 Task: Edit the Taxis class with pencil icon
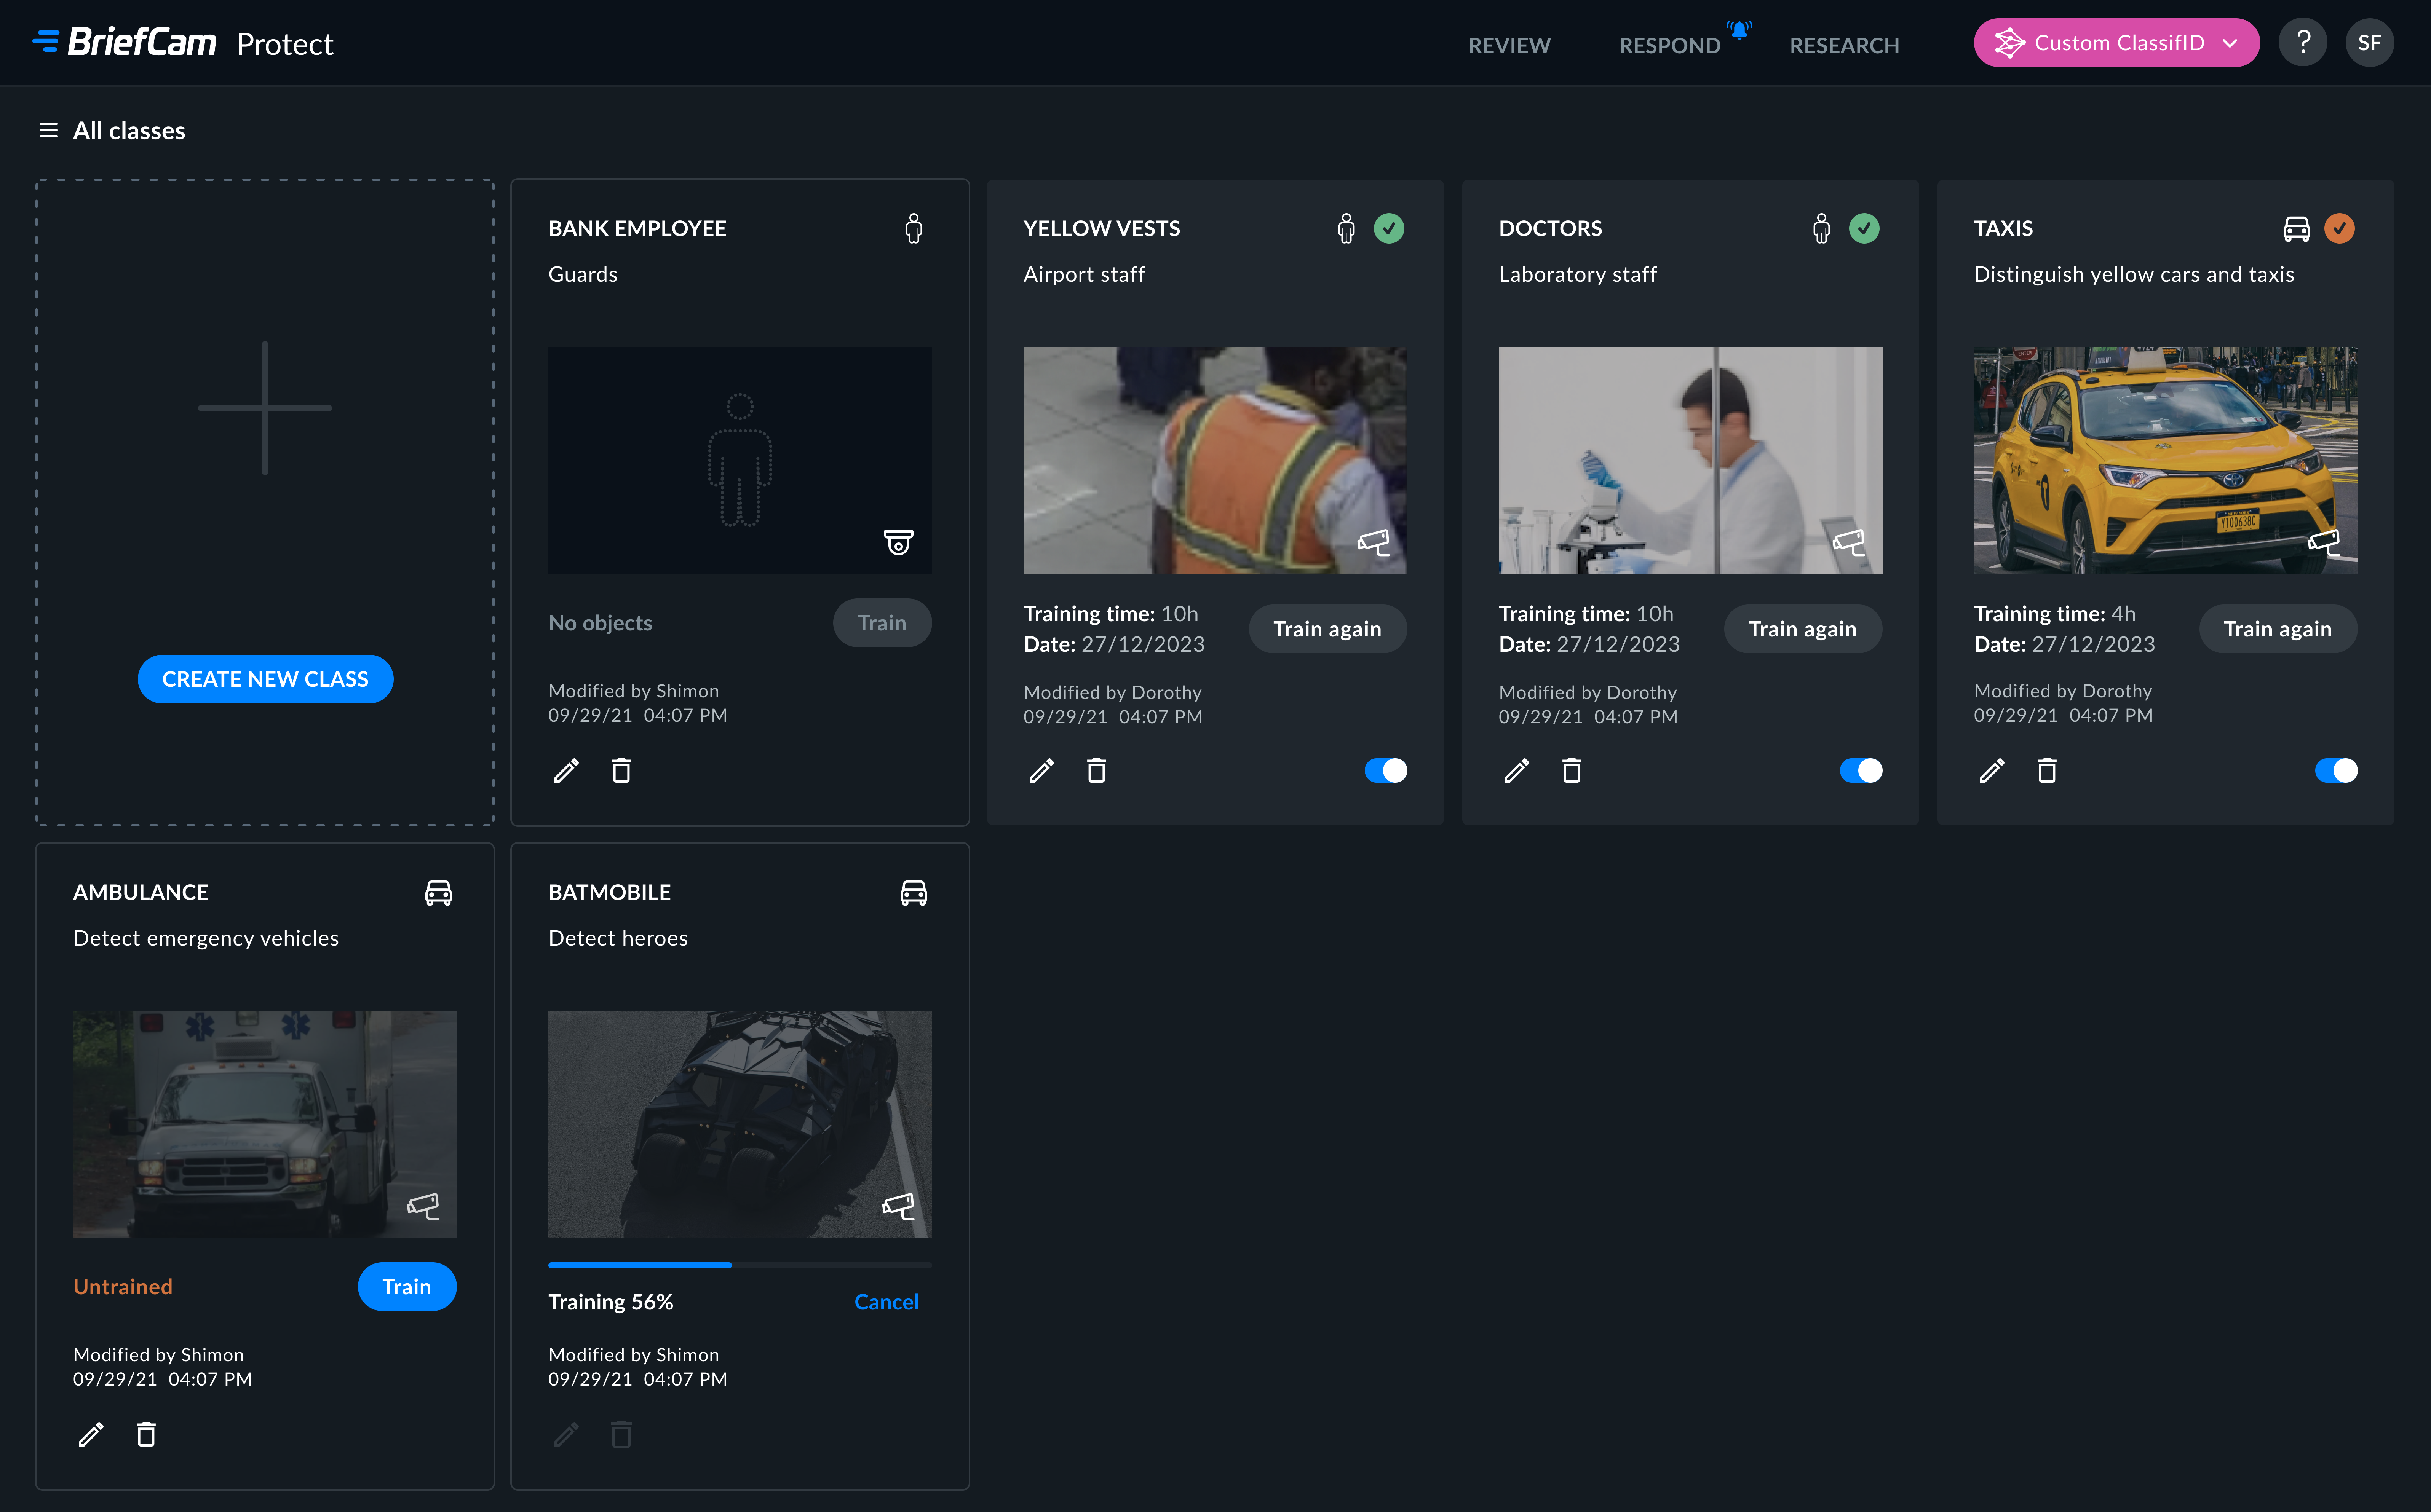(x=1992, y=771)
